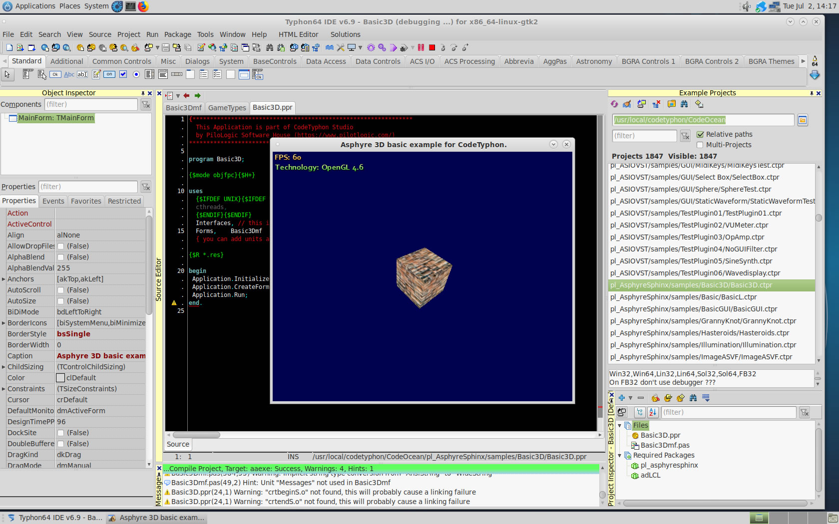Click the broom clean icon in Example Projects
This screenshot has width=839, height=524.
627,104
